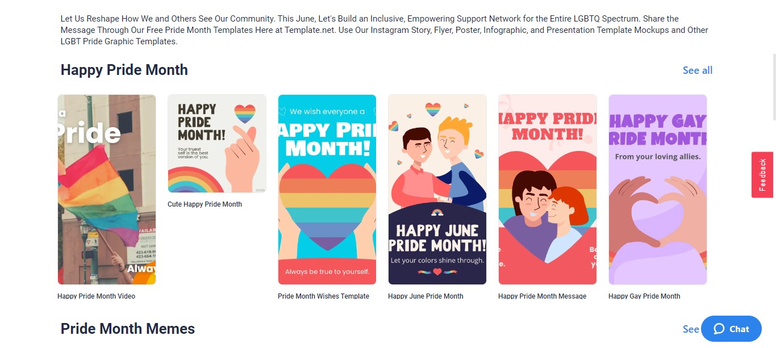
Task: Open the Happy Gay Pride Month thumbnail
Action: [658, 190]
